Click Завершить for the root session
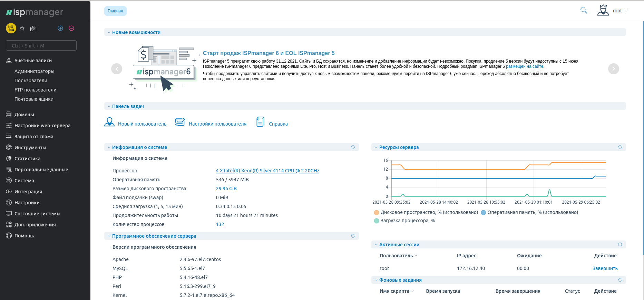 pyautogui.click(x=605, y=268)
